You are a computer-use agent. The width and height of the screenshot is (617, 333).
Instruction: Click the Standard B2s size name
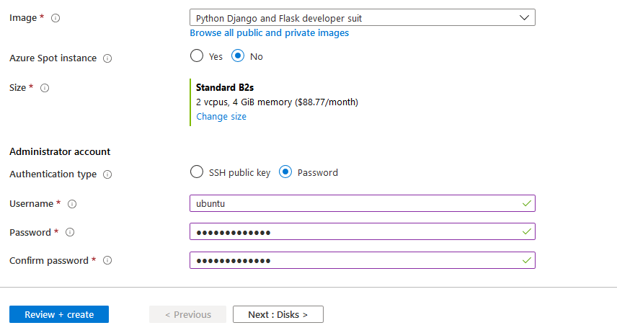pyautogui.click(x=225, y=87)
